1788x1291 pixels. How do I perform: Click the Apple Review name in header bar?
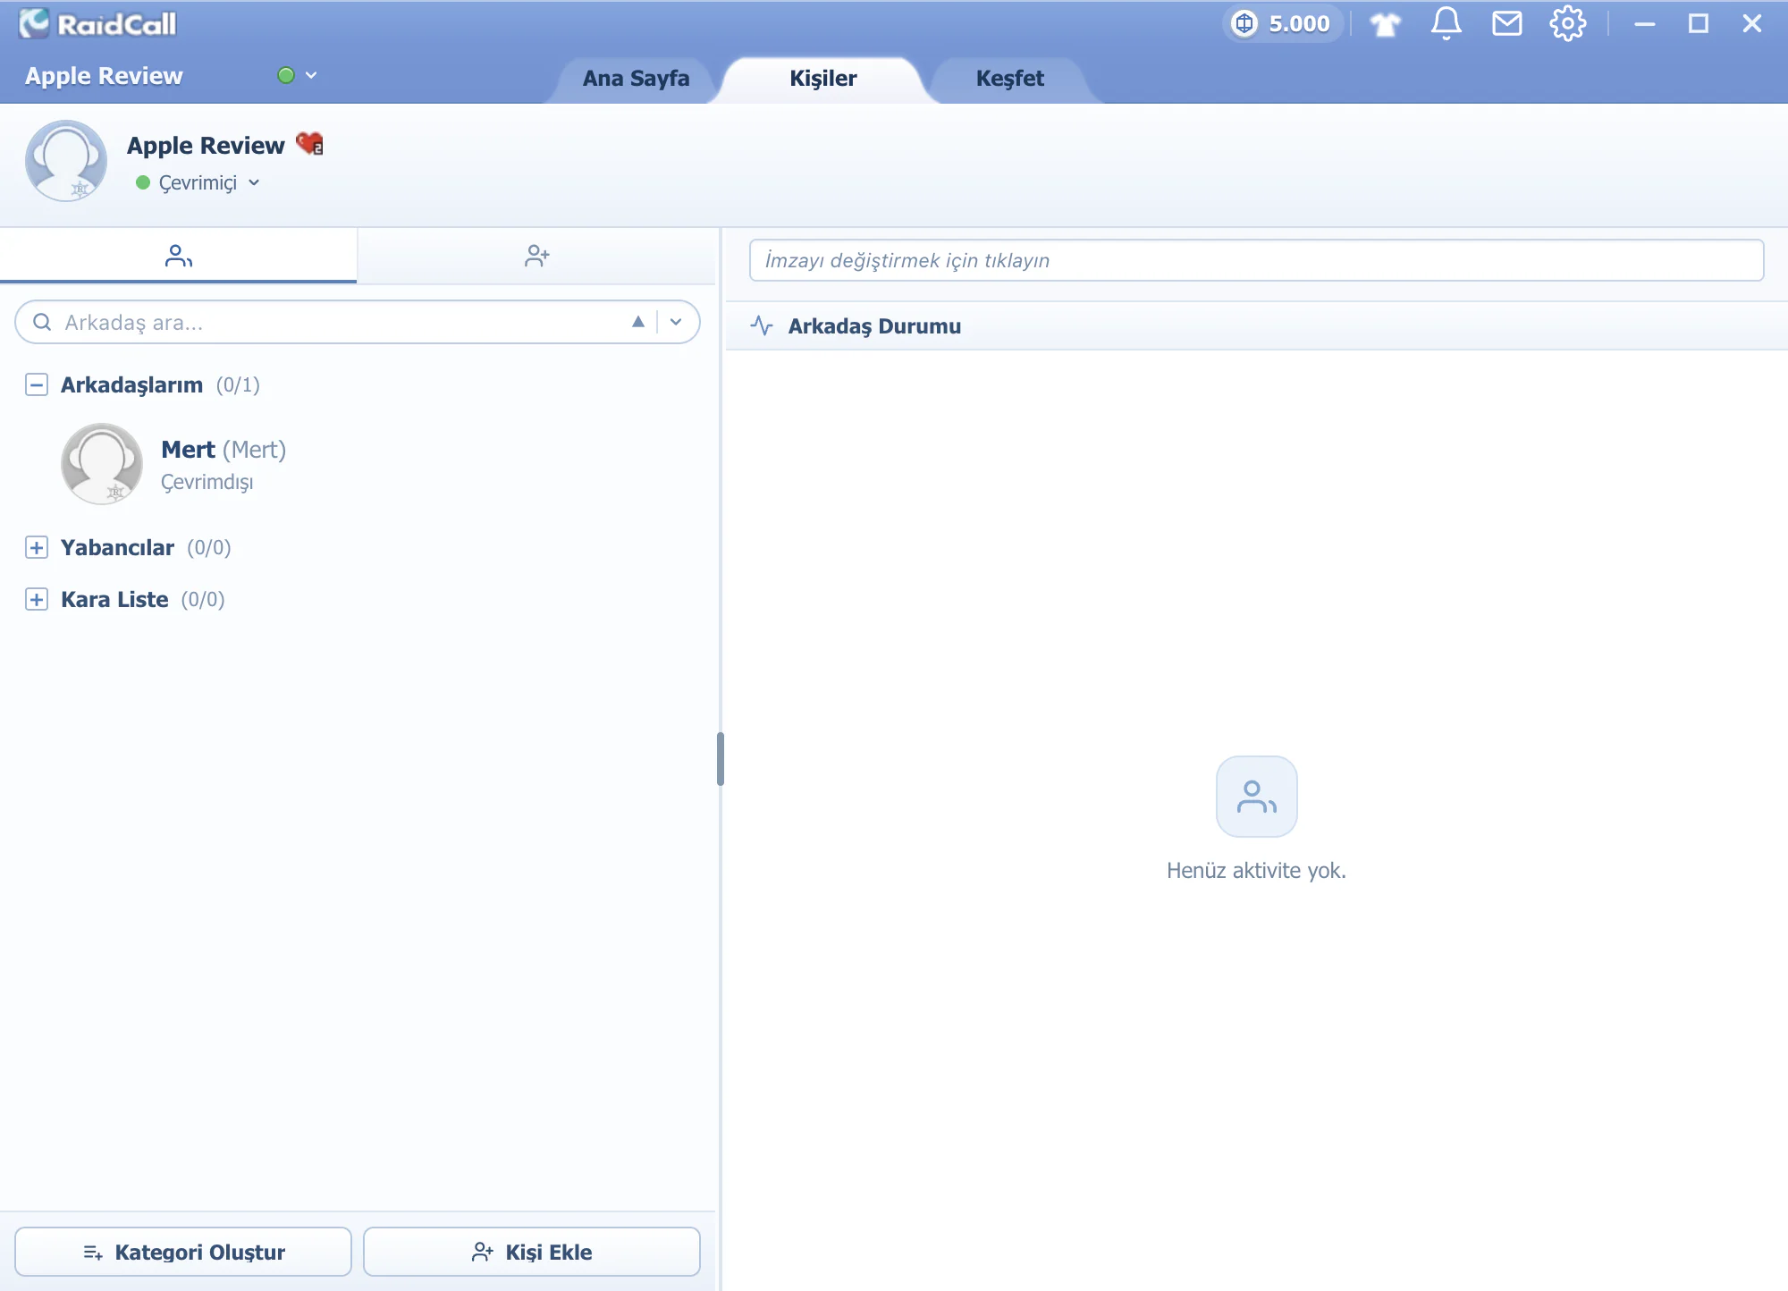pos(104,76)
